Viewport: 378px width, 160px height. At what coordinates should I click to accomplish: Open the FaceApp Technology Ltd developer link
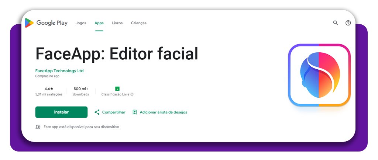(59, 71)
